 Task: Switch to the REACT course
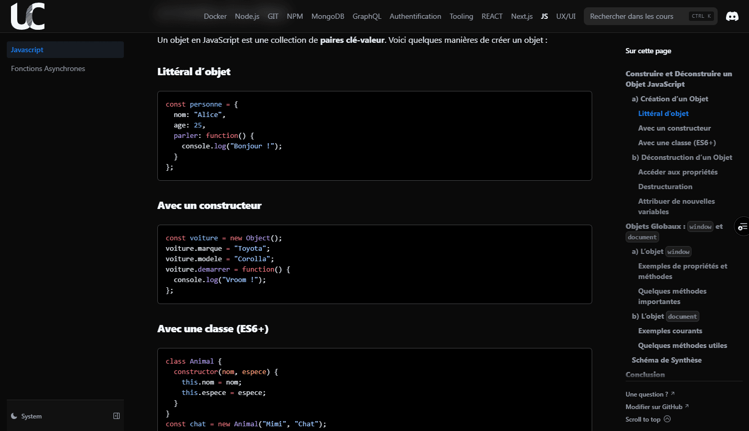[492, 16]
